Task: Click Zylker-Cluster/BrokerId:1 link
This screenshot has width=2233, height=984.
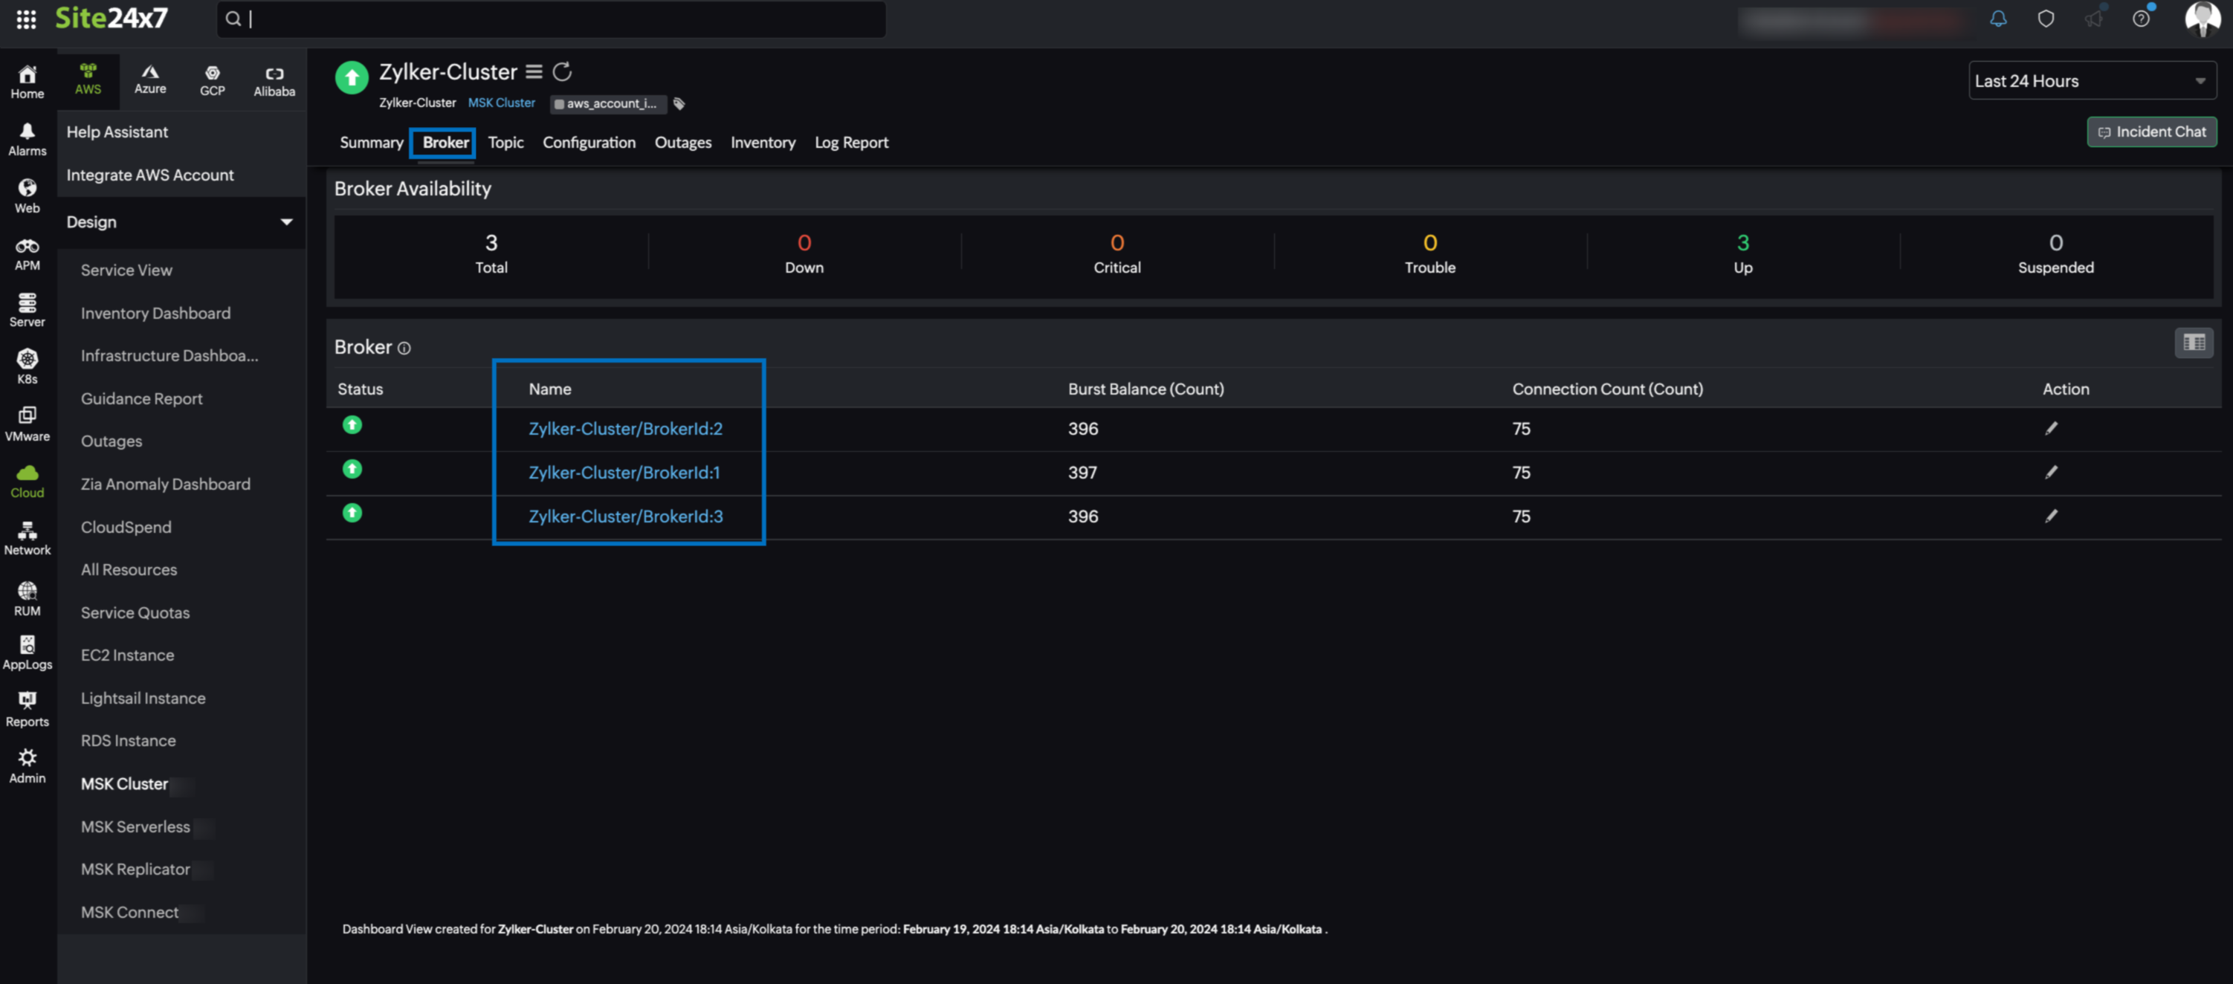Action: [624, 471]
